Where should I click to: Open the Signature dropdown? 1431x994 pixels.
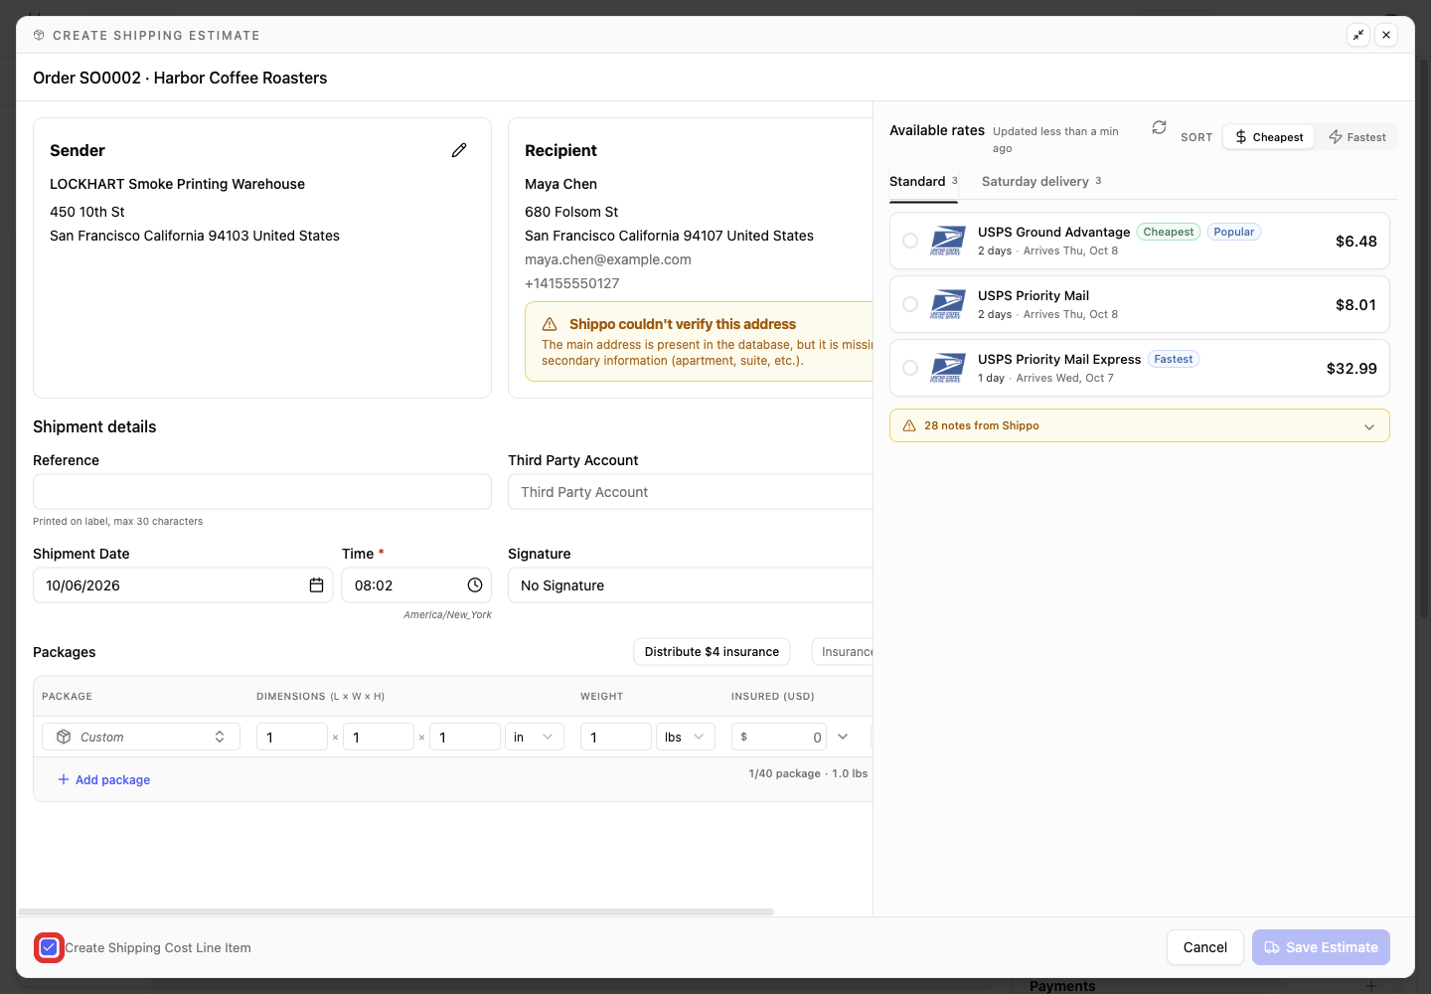point(691,585)
